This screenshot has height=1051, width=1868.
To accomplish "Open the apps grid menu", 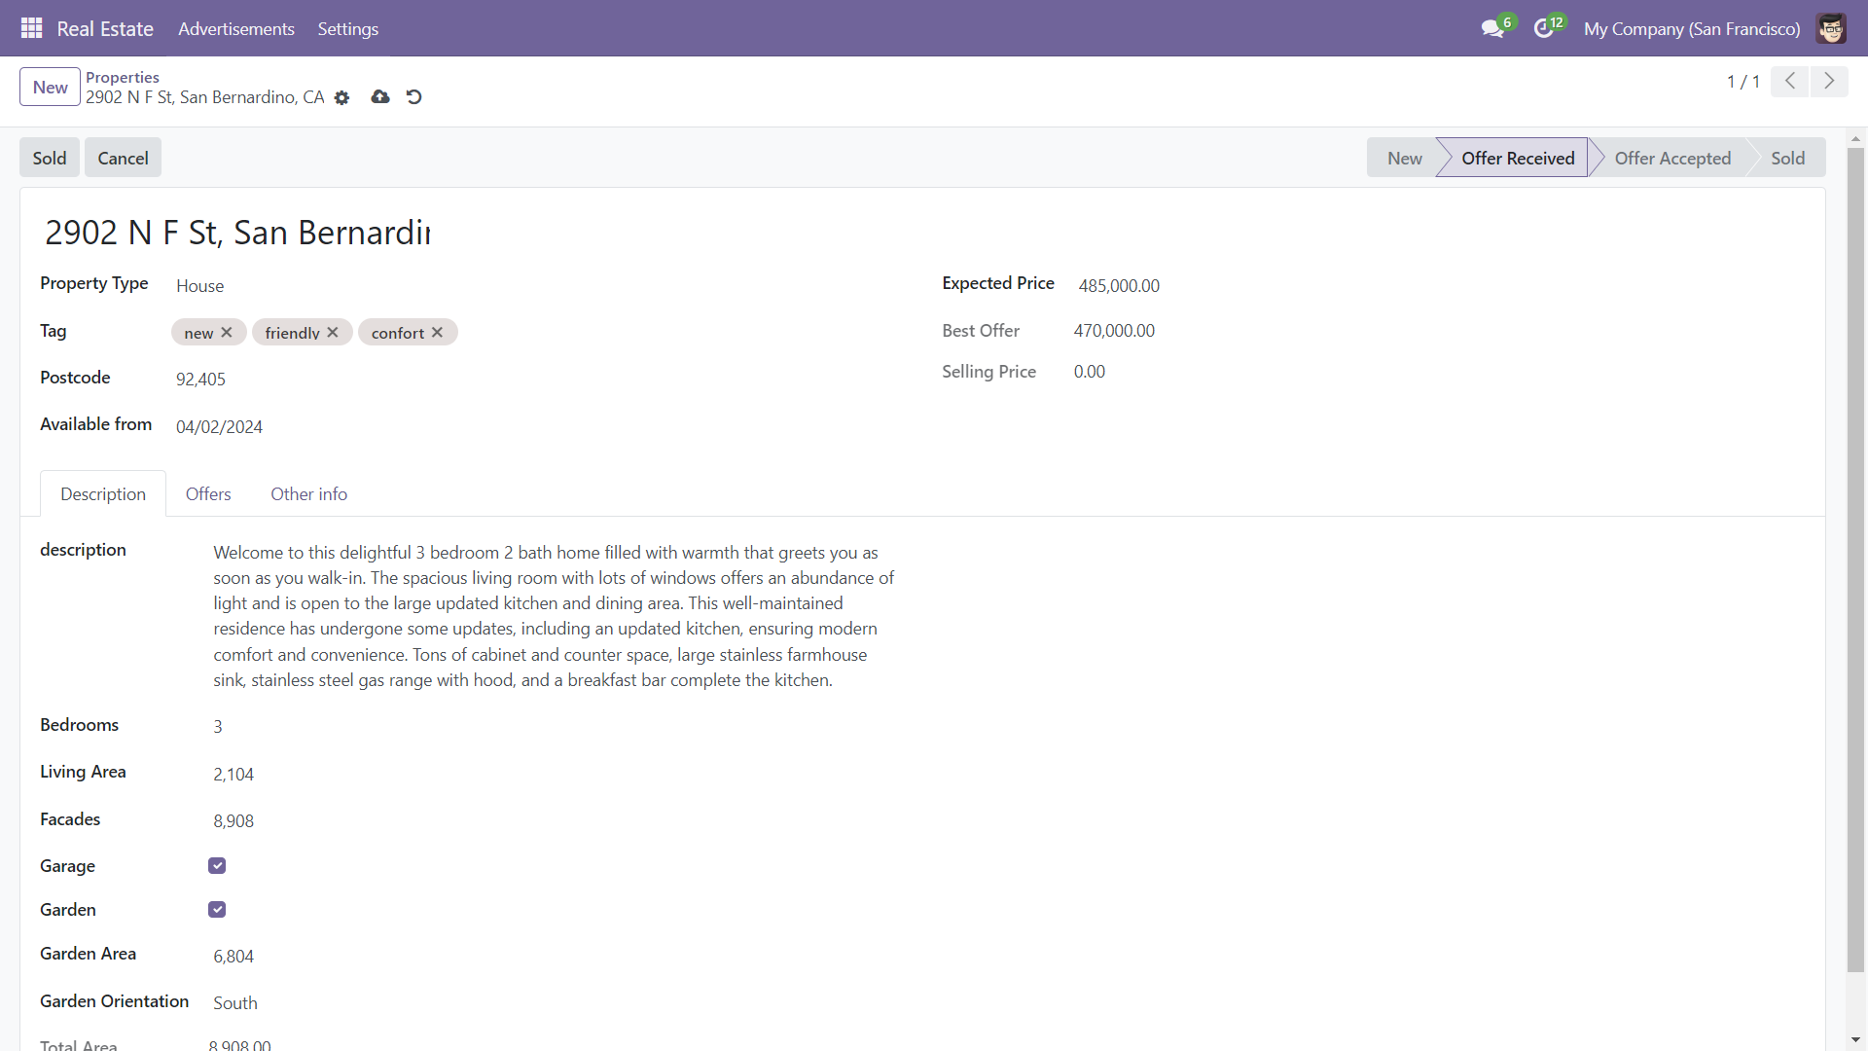I will coord(31,28).
